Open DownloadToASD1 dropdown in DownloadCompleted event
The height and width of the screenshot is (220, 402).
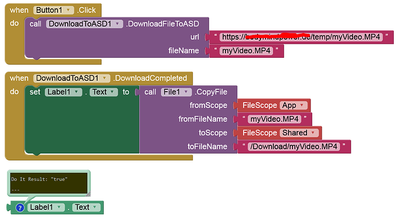(72, 78)
